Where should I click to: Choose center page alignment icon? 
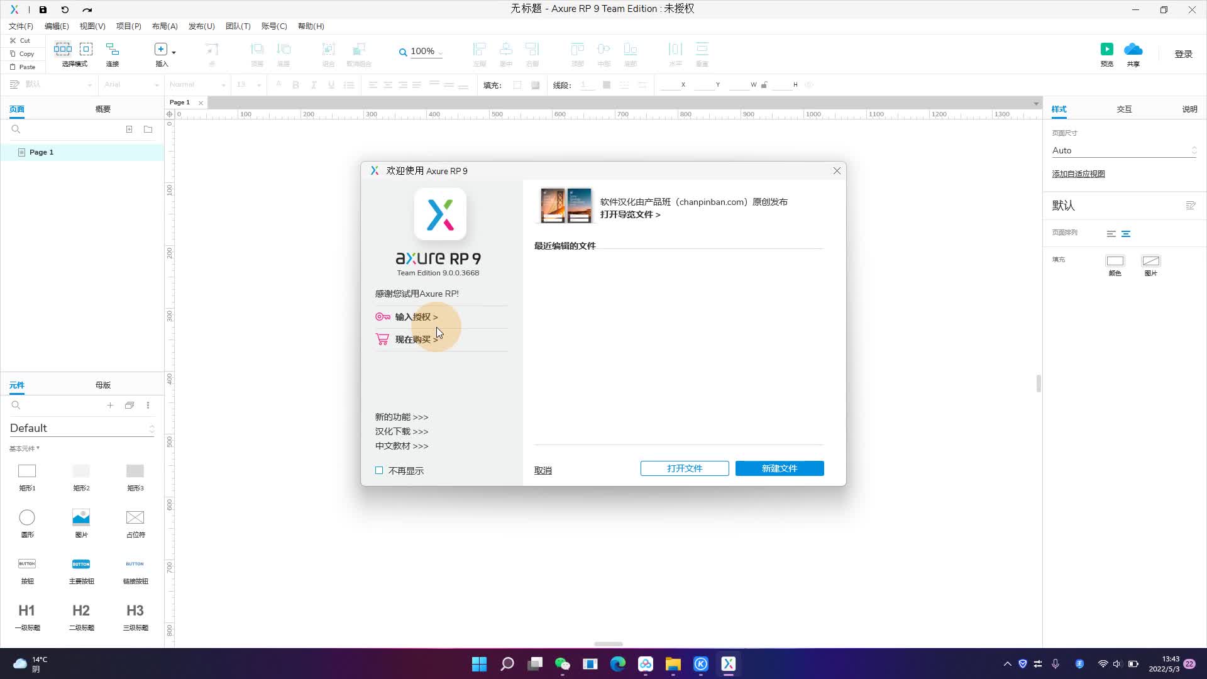point(1126,234)
